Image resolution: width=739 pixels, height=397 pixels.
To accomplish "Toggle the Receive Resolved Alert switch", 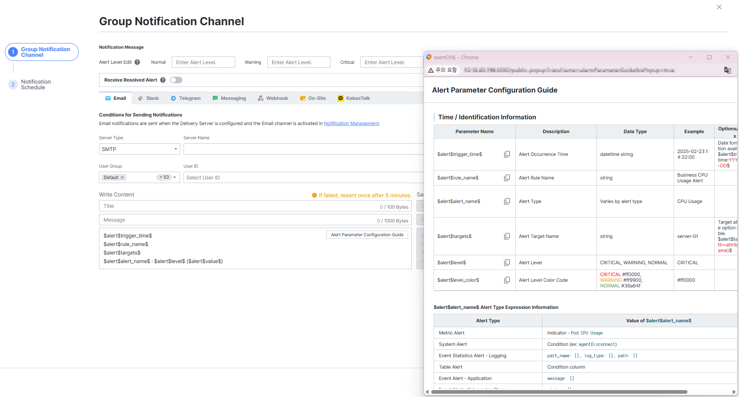I will [176, 80].
